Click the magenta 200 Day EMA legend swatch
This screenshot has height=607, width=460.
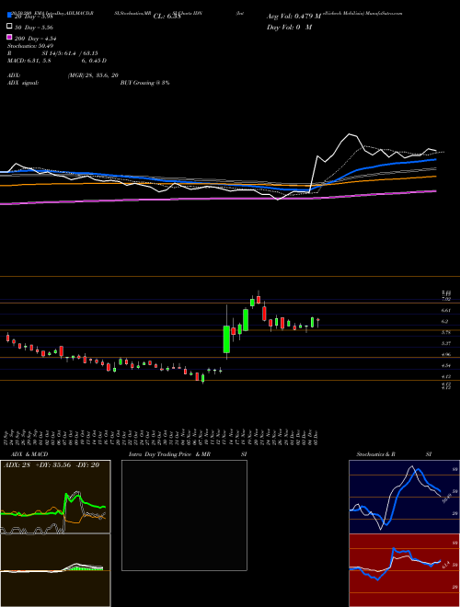(x=9, y=37)
